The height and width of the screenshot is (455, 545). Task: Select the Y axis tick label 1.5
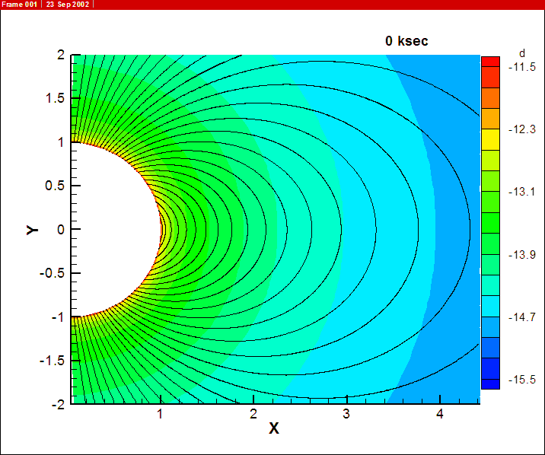pyautogui.click(x=56, y=98)
